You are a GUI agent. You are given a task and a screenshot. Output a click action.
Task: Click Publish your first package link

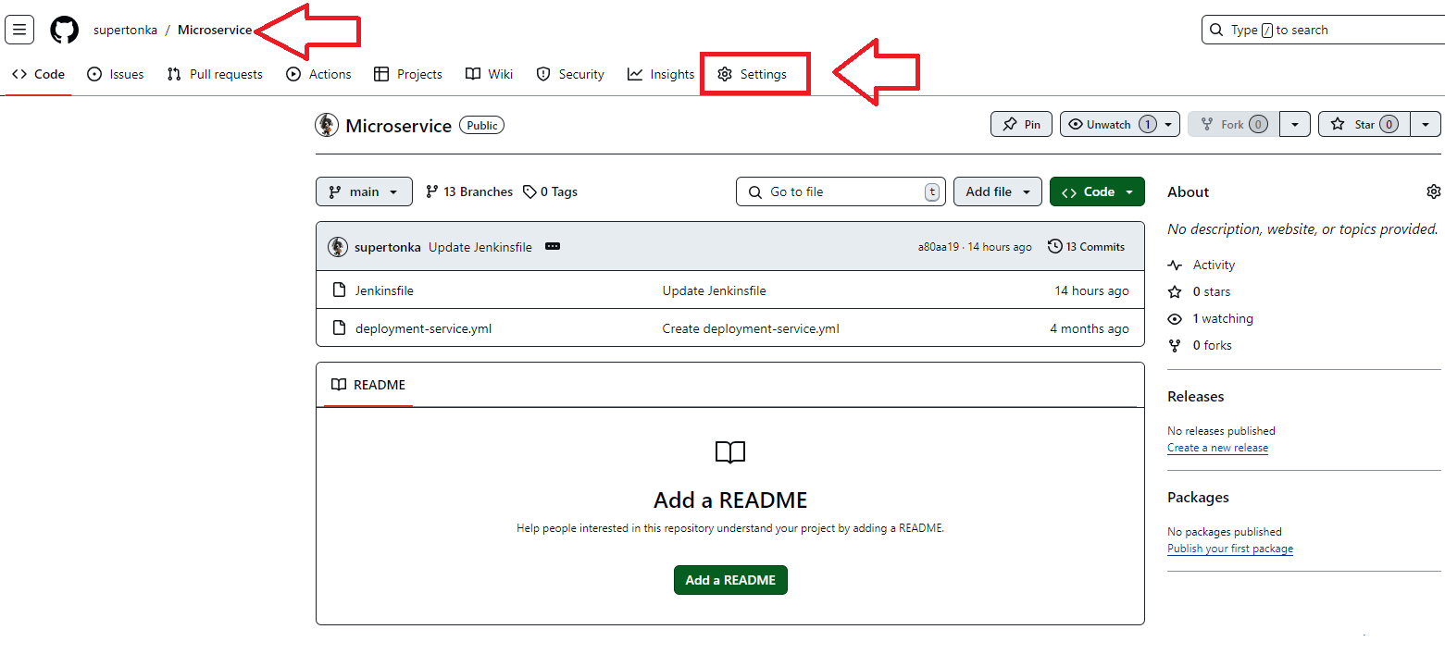[1230, 549]
